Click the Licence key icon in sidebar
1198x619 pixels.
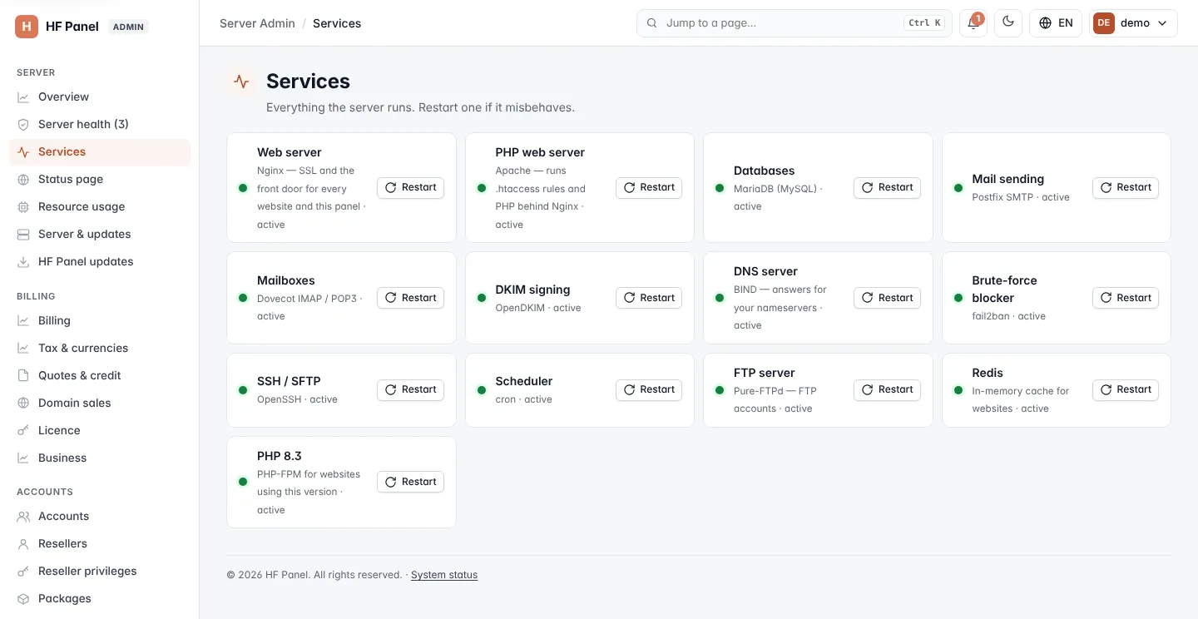(23, 430)
